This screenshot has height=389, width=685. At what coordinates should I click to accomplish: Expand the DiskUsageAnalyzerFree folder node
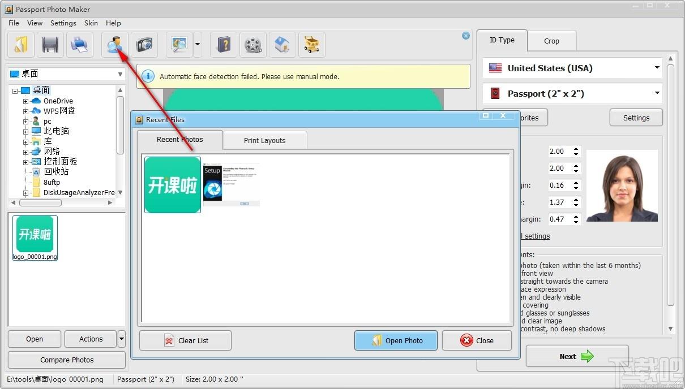click(x=26, y=193)
